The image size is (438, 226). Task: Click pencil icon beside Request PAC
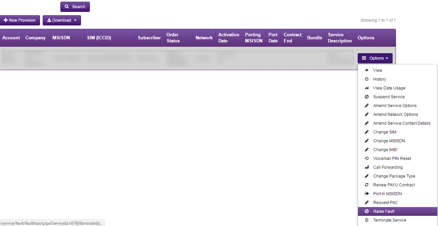click(366, 203)
